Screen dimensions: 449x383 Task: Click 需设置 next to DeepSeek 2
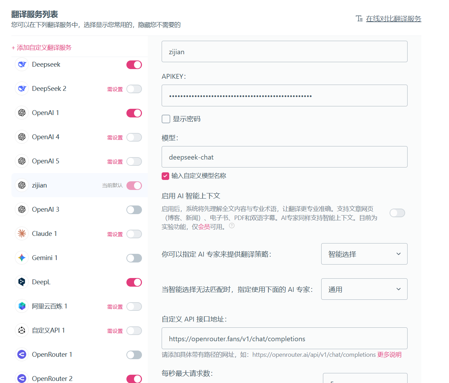click(x=115, y=89)
